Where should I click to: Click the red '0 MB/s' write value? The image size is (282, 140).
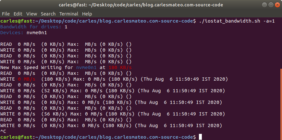26,79
